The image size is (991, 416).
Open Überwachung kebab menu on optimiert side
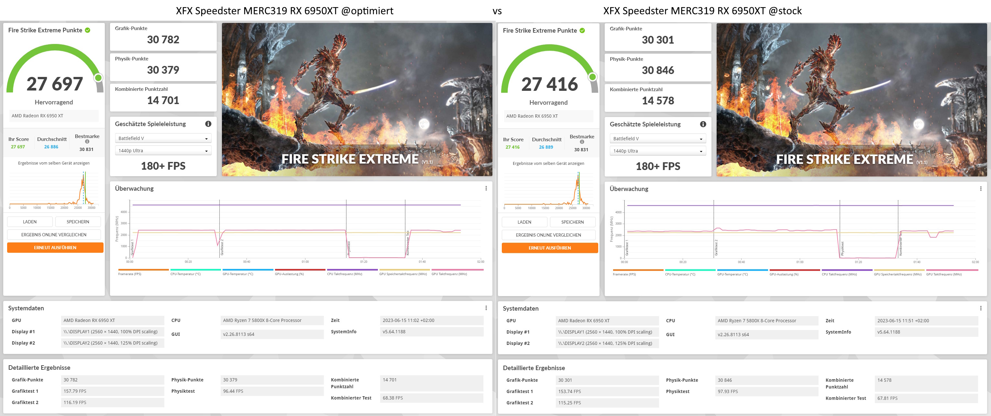click(486, 188)
